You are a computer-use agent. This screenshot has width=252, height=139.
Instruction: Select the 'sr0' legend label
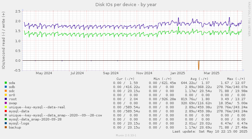coord(12,95)
